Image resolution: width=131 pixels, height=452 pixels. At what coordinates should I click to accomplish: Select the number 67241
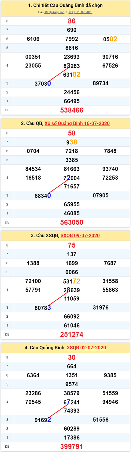(72, 402)
